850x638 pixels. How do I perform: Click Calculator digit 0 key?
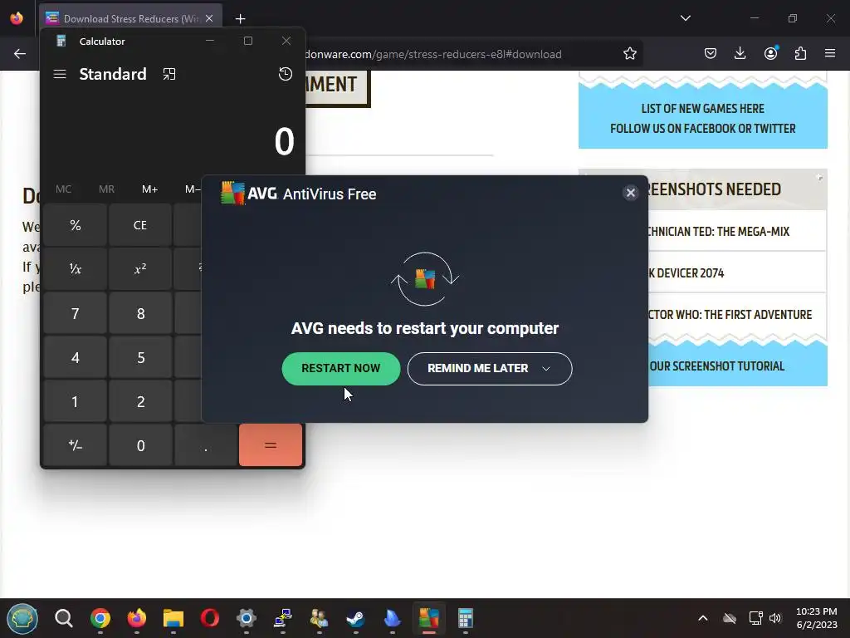pos(139,445)
